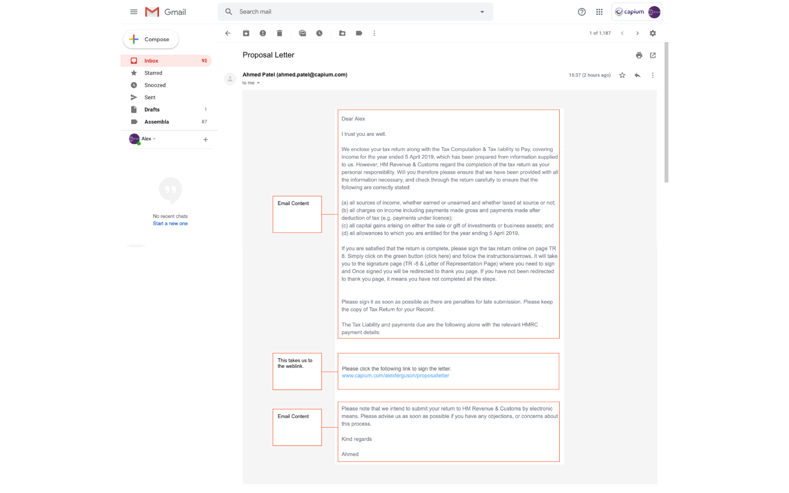
Task: Reply to Ahmed Patel's email
Action: pos(637,75)
